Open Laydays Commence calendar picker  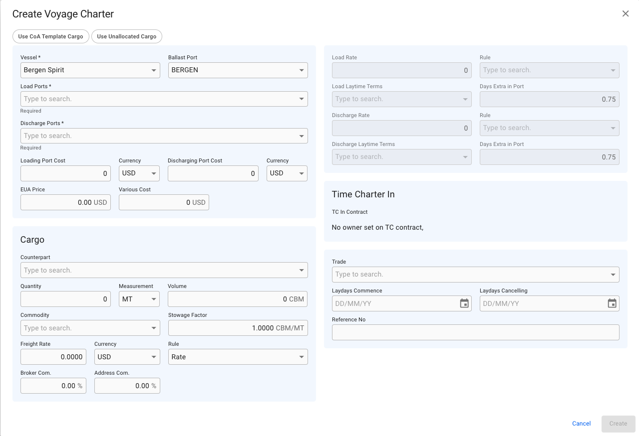[x=464, y=303]
